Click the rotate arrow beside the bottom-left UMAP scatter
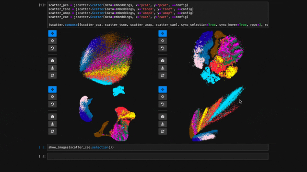This screenshot has width=307, height=172. 52,104
